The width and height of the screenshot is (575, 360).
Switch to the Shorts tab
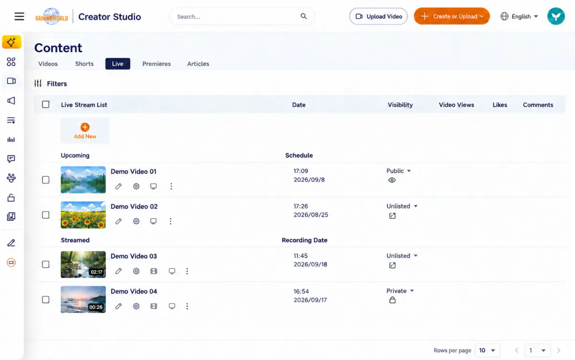(x=84, y=64)
